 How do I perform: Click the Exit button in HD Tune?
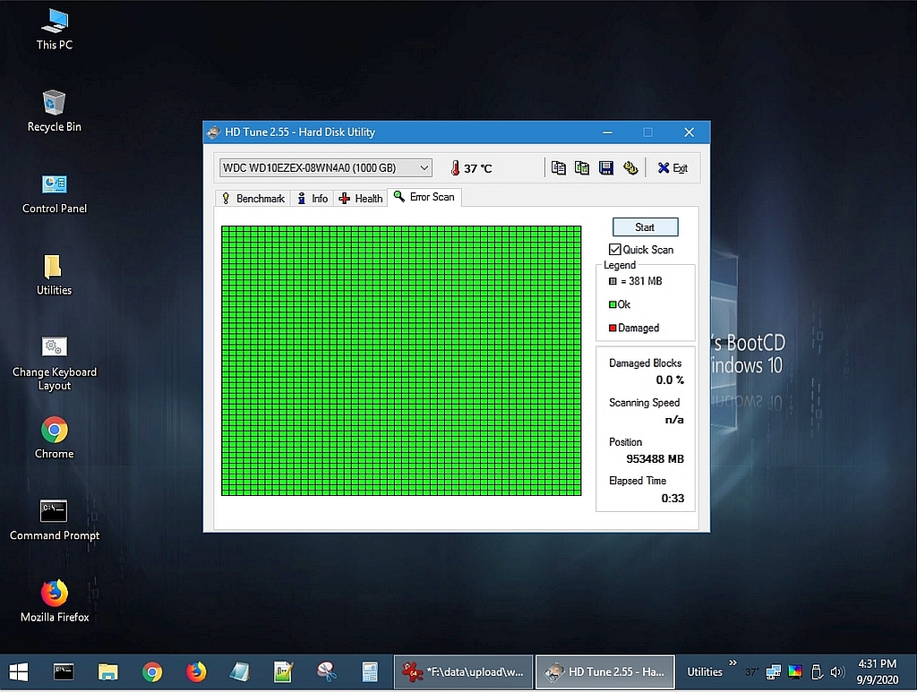pyautogui.click(x=673, y=168)
